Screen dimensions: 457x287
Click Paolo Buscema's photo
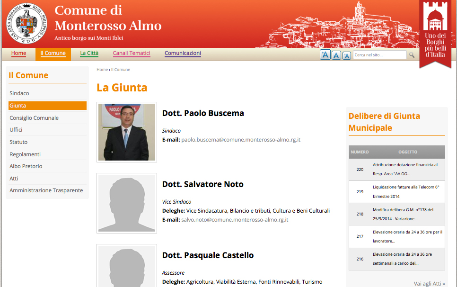(127, 132)
